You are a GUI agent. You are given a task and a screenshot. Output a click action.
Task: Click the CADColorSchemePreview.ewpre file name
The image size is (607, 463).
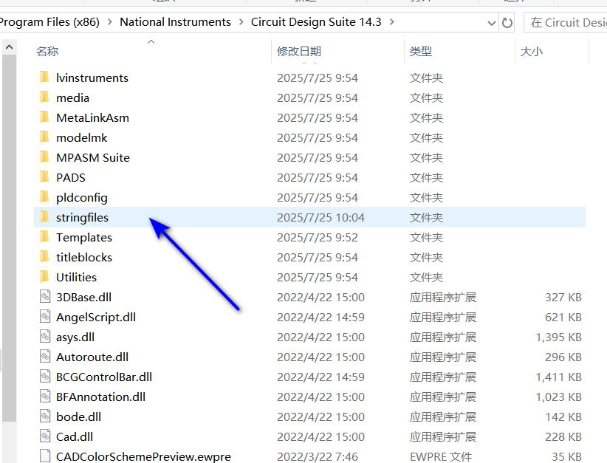[143, 457]
